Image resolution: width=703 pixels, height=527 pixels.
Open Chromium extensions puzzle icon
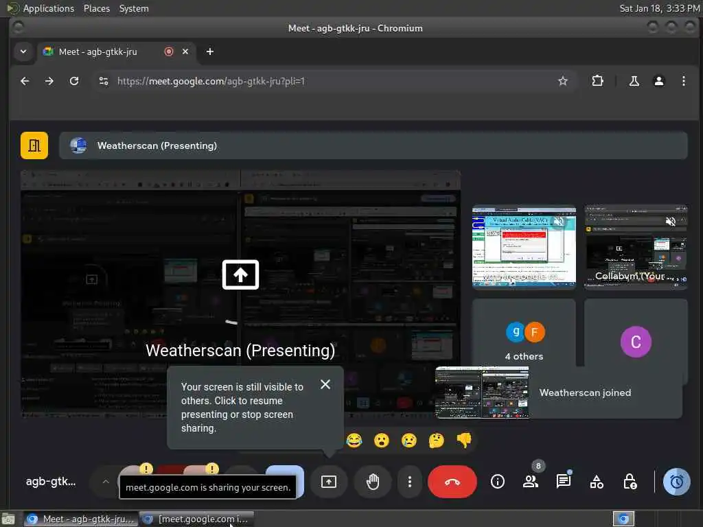coord(597,81)
